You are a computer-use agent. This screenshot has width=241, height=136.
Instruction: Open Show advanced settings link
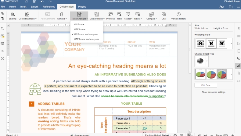click(213, 92)
